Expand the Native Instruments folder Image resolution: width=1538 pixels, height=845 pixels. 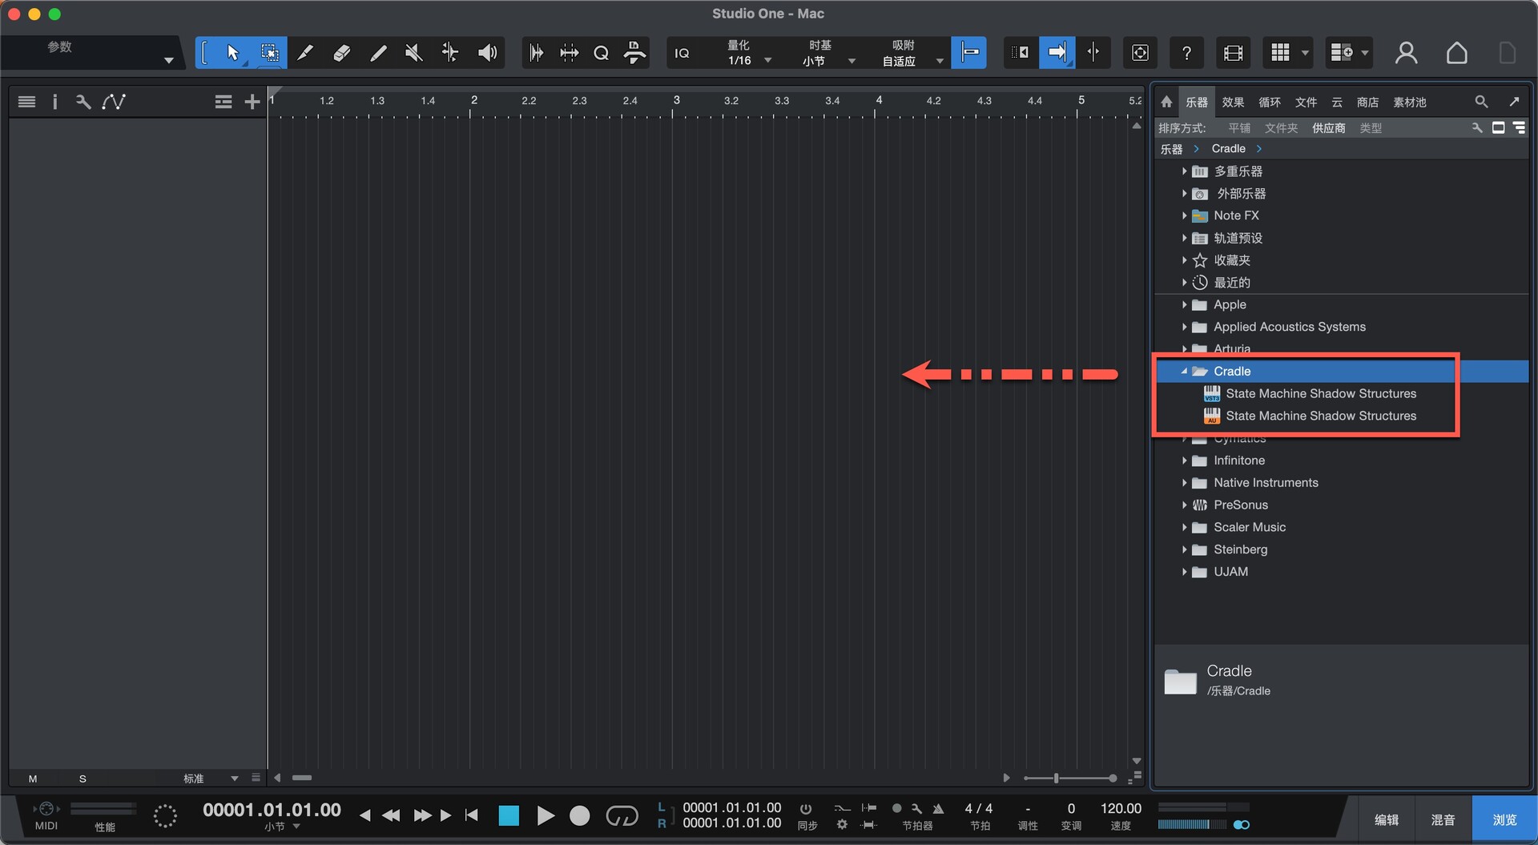(1184, 482)
